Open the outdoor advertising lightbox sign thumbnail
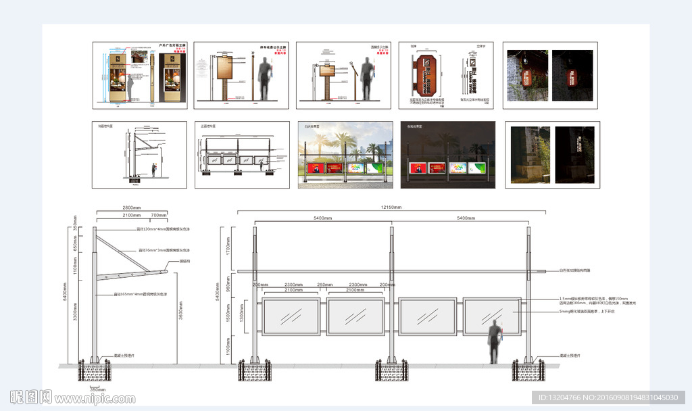 [x=140, y=76]
